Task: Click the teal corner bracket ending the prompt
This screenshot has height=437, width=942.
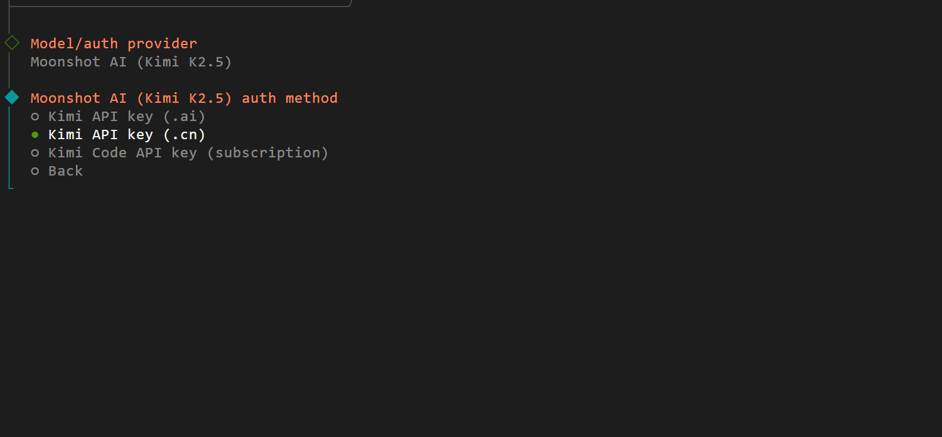Action: coord(10,186)
